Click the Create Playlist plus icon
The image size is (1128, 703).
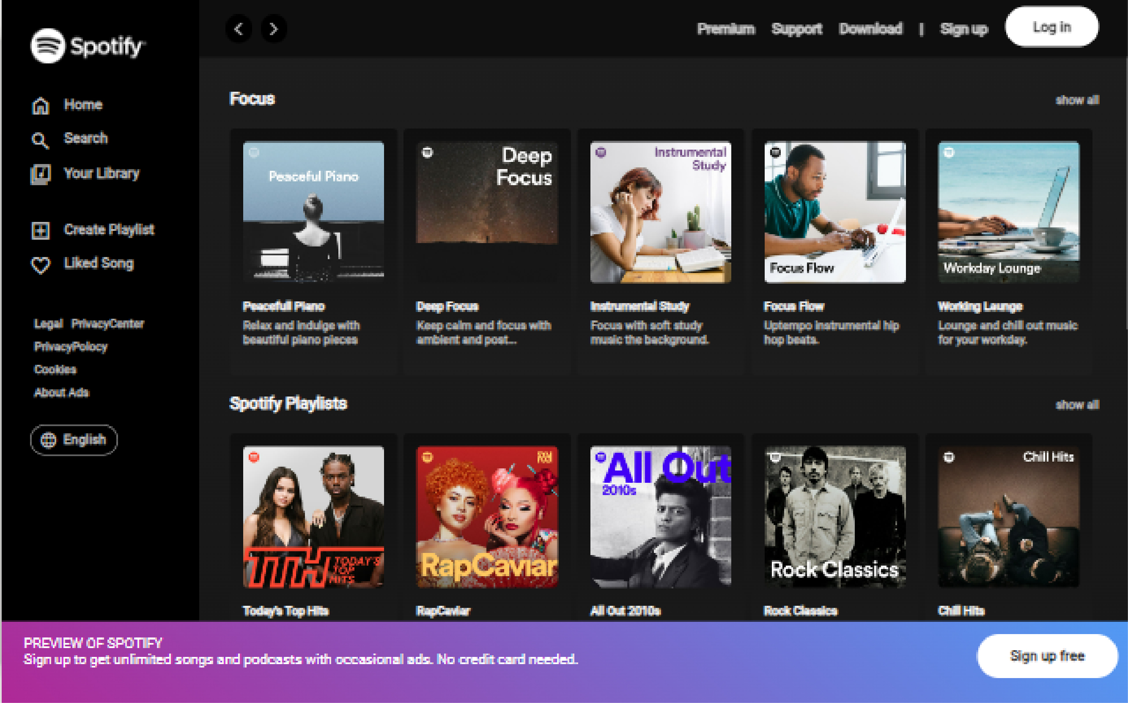click(41, 230)
